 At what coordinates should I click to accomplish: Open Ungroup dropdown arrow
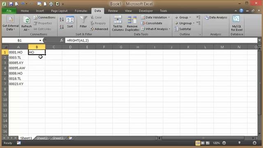(194, 23)
